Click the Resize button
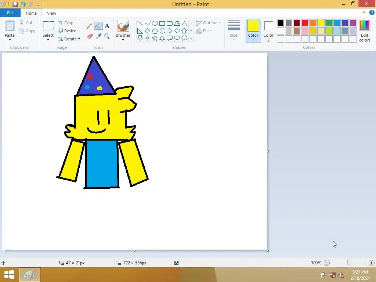This screenshot has height=282, width=376. (67, 31)
